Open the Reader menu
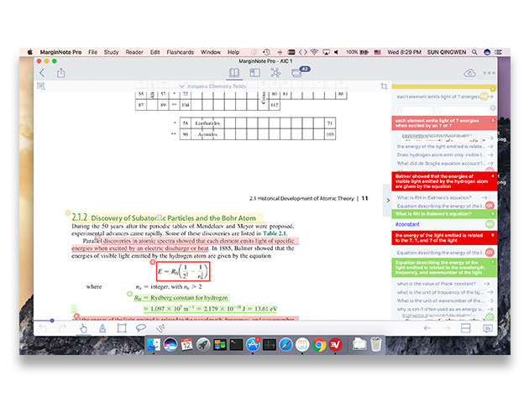The height and width of the screenshot is (397, 529). click(134, 52)
